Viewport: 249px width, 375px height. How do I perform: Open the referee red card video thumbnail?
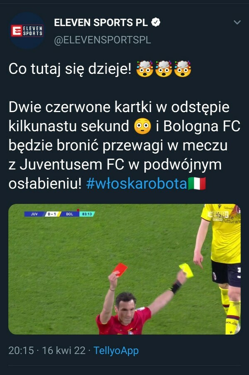[124, 269]
